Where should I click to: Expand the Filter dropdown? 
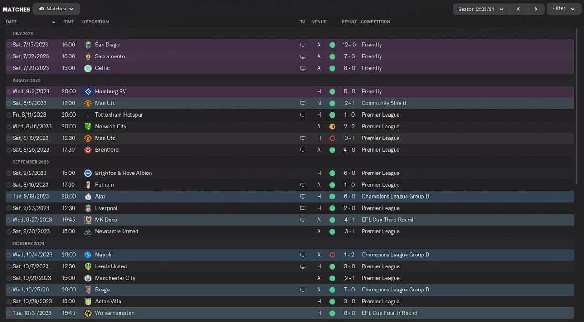coord(563,9)
